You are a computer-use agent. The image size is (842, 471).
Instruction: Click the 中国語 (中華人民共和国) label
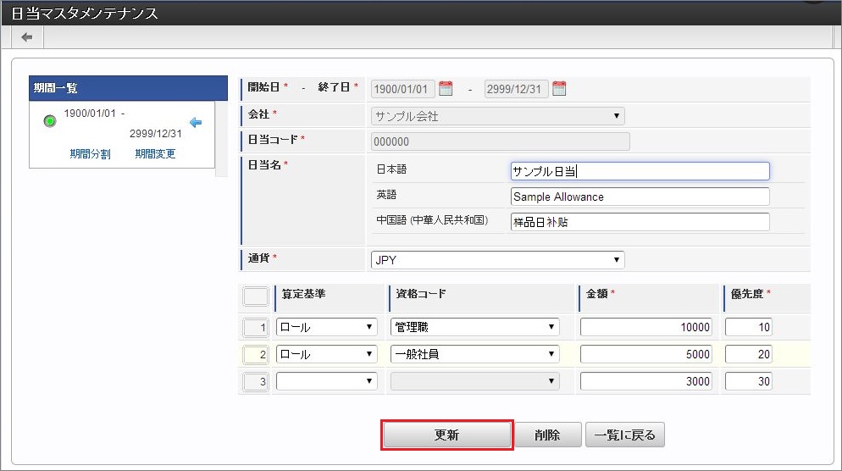[x=432, y=220]
